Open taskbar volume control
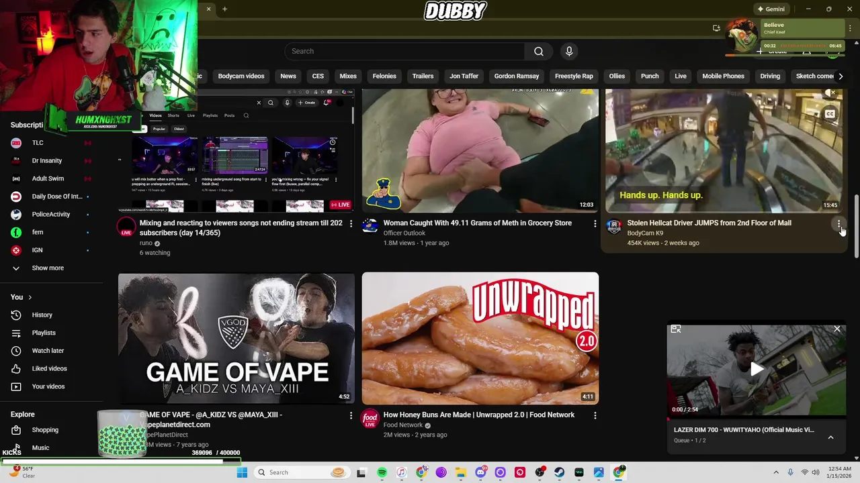The width and height of the screenshot is (860, 483). [x=816, y=472]
